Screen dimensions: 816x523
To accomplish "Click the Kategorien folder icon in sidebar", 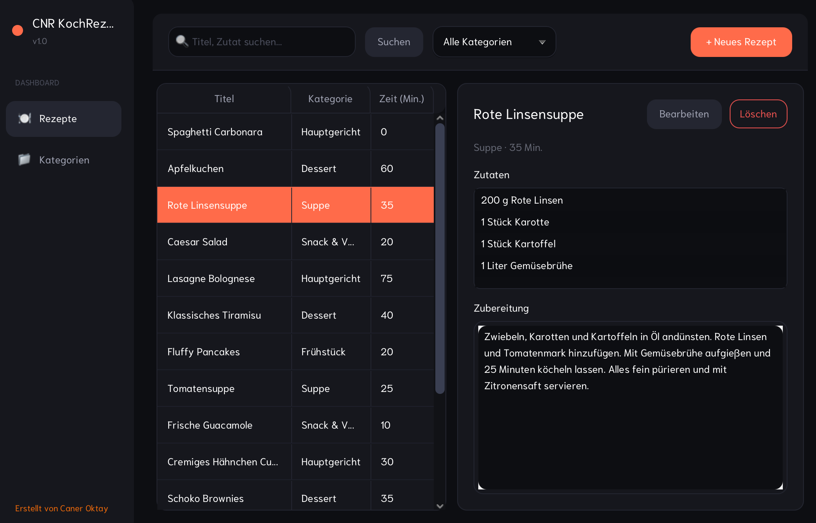I will tap(24, 160).
